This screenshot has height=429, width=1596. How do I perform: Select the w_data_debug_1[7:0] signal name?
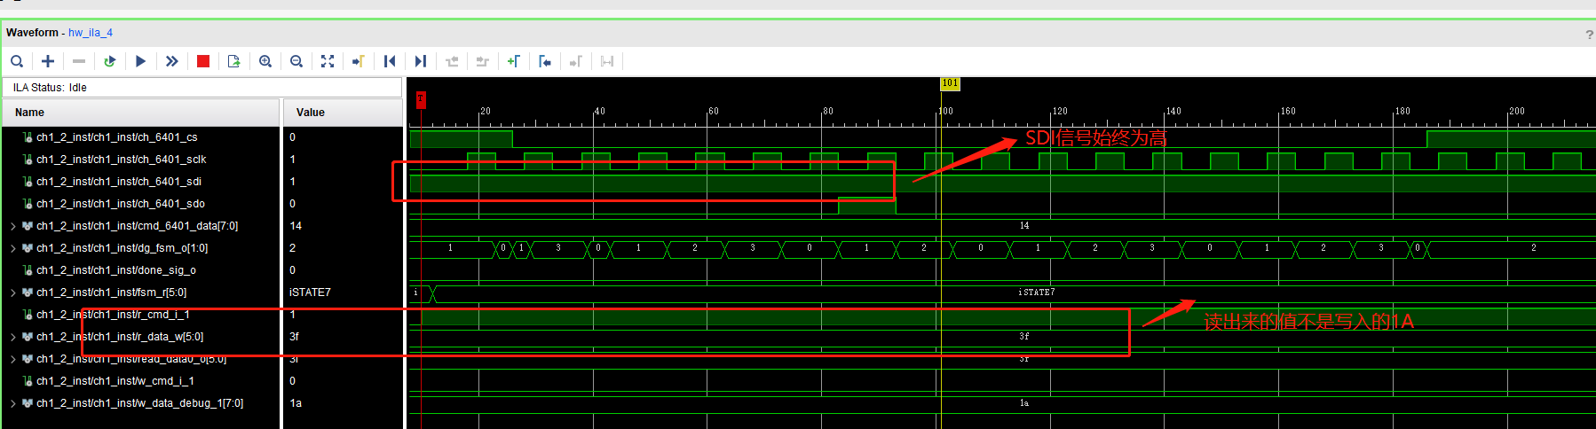click(139, 403)
